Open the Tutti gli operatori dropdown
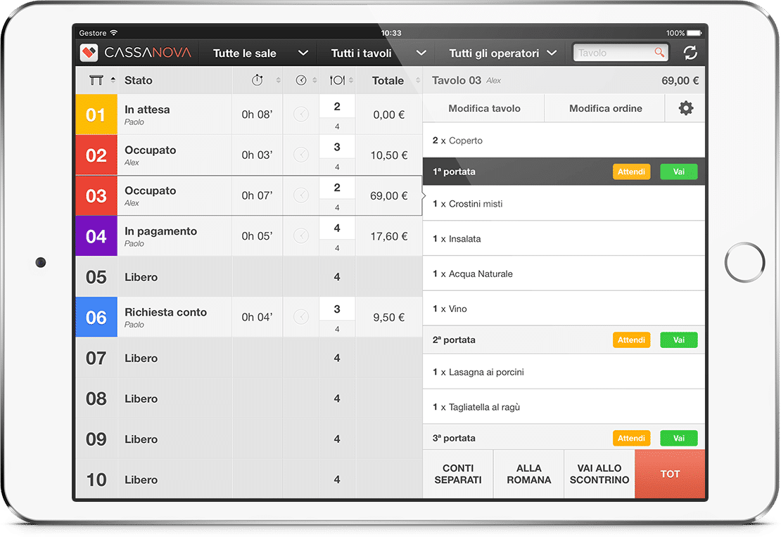The image size is (781, 537). point(502,53)
